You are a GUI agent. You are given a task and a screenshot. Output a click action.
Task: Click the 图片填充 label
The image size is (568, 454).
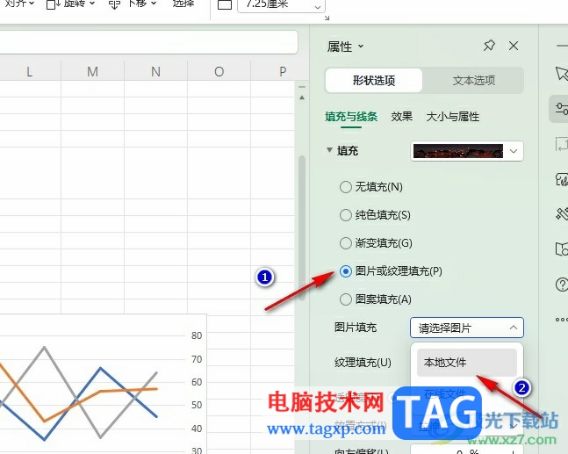click(x=356, y=328)
